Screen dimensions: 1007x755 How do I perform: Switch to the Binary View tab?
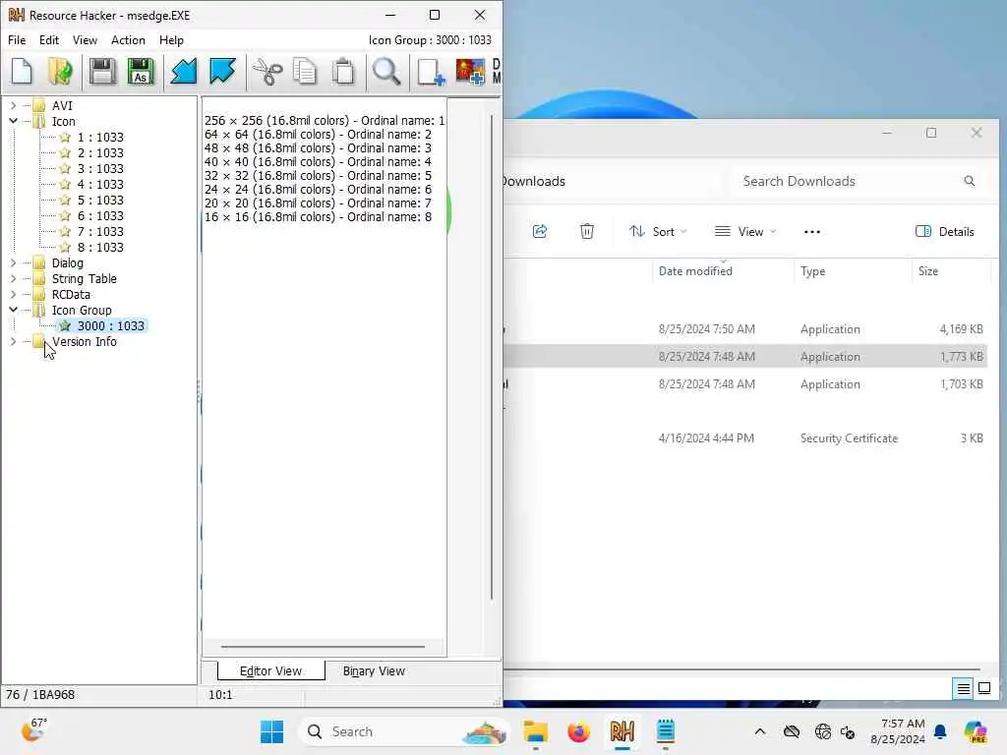[374, 670]
